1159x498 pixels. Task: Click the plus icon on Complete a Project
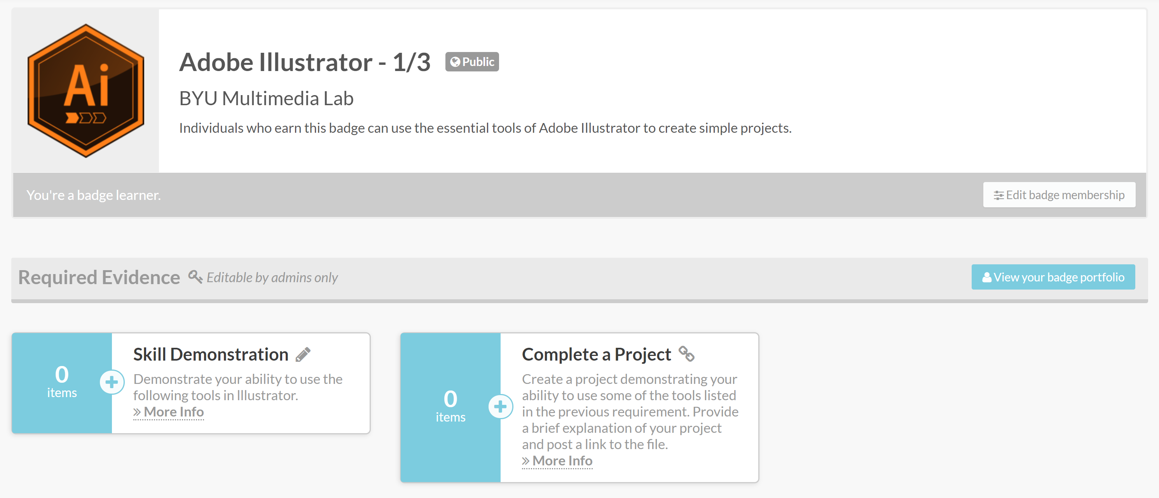click(500, 406)
